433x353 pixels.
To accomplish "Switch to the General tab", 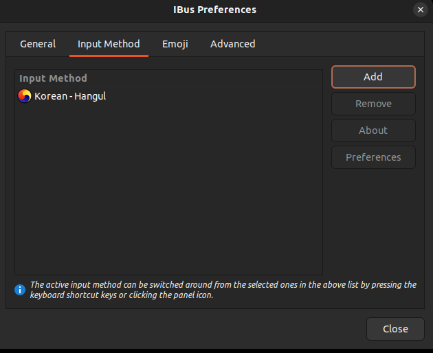I will (x=38, y=44).
